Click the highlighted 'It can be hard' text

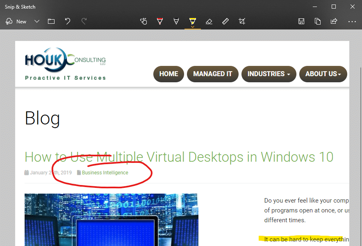(x=307, y=239)
